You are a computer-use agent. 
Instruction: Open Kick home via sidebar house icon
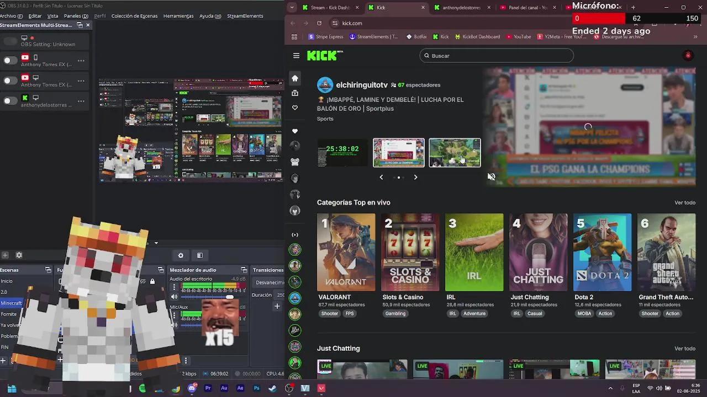point(295,78)
